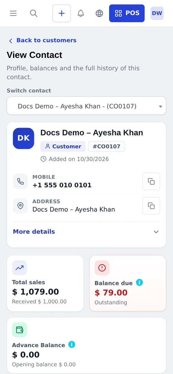173x374 pixels.
Task: Open the DW user avatar menu
Action: 157,13
